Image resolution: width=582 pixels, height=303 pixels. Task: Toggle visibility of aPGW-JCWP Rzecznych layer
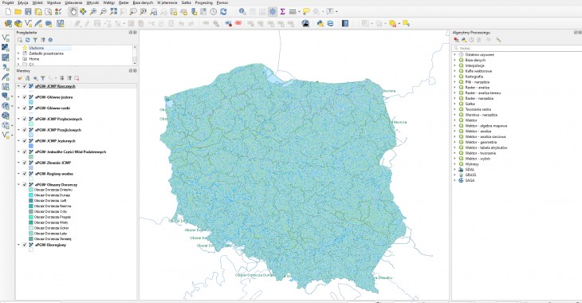pos(25,86)
